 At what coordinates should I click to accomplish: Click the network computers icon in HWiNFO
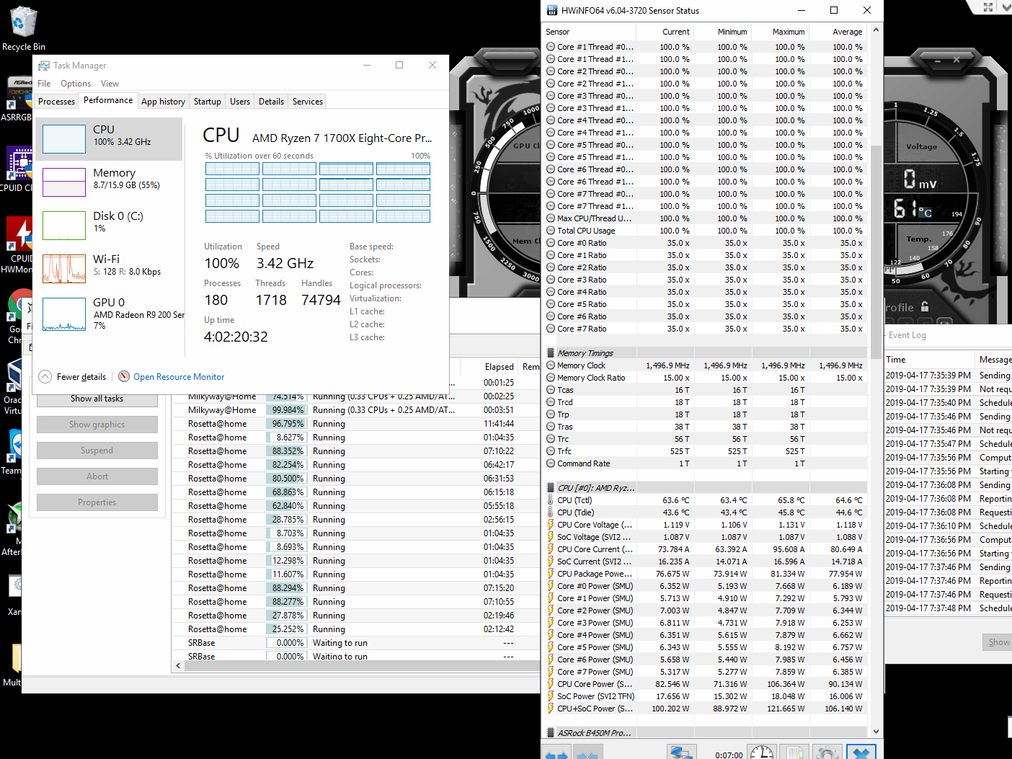[681, 753]
